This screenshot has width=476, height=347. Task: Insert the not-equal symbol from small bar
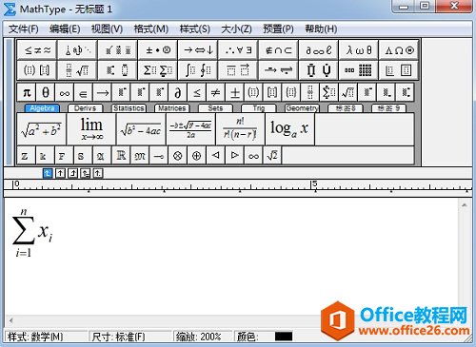pyautogui.click(x=216, y=92)
